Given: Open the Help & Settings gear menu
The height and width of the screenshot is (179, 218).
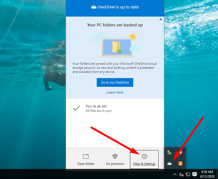Looking at the screenshot, I should 144,159.
